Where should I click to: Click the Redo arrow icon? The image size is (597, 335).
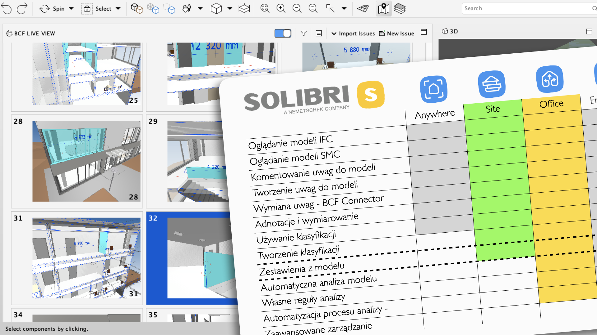(22, 8)
